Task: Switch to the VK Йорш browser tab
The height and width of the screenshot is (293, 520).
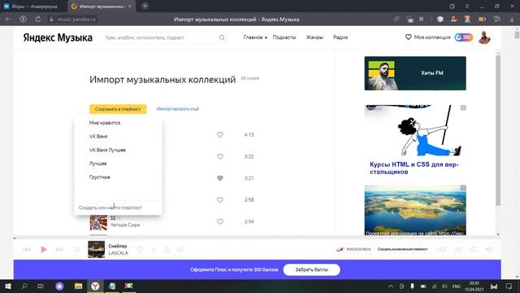Action: [x=33, y=7]
